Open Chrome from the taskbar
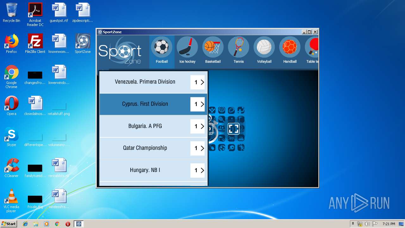The image size is (405, 228). [57, 224]
